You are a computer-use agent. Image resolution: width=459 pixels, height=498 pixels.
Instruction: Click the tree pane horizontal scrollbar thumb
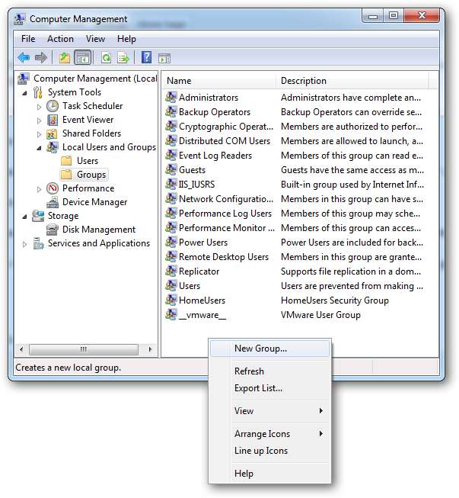(84, 350)
